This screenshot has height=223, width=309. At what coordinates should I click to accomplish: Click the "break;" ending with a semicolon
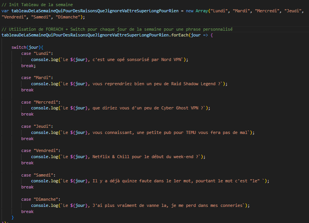(28, 66)
